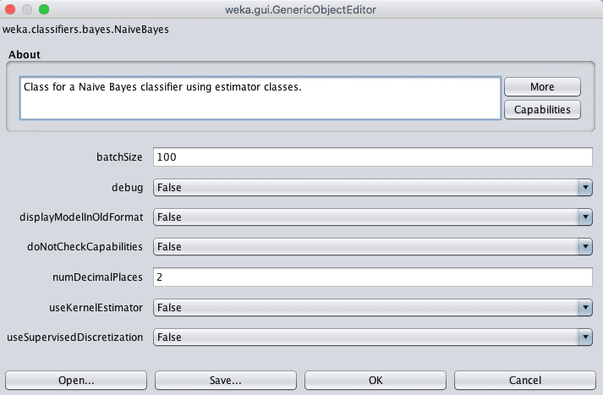
Task: Click the About heading
Action: click(x=25, y=55)
